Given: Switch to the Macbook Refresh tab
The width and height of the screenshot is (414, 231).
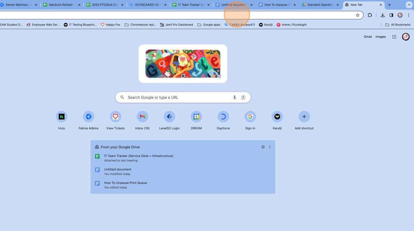Looking at the screenshot, I should click(62, 5).
